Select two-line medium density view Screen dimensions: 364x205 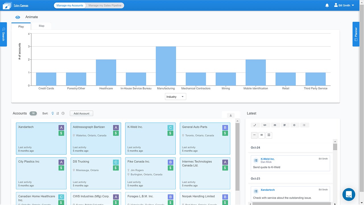click(262, 135)
